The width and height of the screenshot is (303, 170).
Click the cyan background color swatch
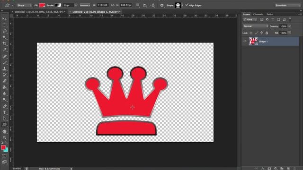point(7,150)
